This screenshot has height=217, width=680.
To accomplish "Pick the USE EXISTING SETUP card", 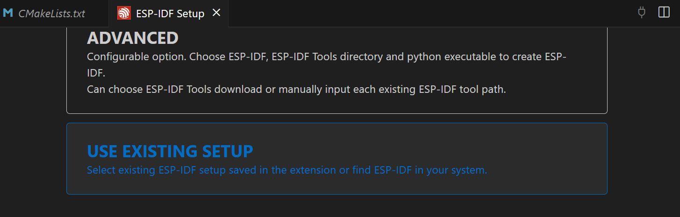I will [336, 159].
